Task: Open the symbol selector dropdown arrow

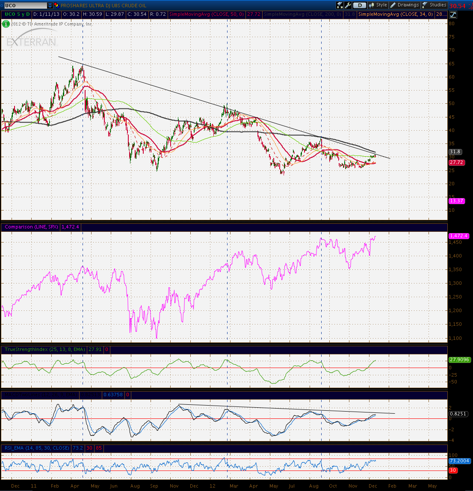Action: (50, 5)
